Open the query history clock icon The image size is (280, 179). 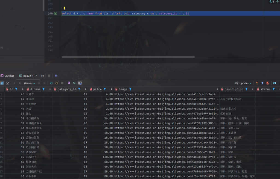(x=57, y=83)
